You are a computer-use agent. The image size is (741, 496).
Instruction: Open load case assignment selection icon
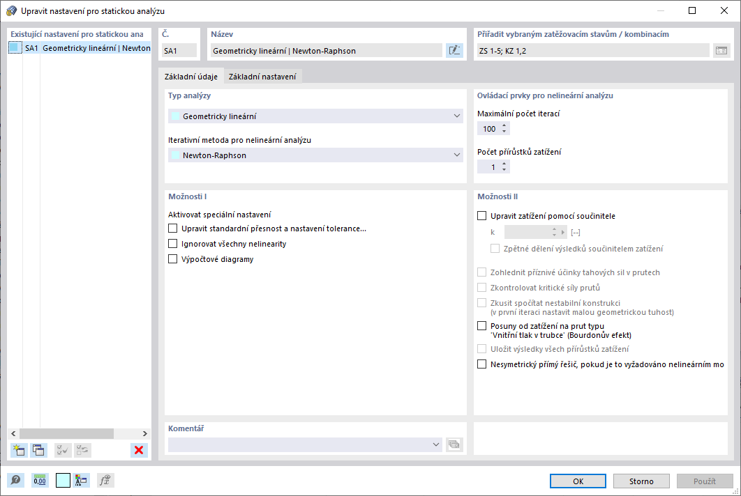point(721,50)
